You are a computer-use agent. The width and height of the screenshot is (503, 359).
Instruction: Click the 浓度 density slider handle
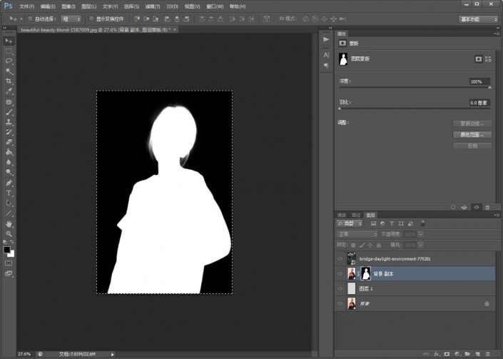489,88
